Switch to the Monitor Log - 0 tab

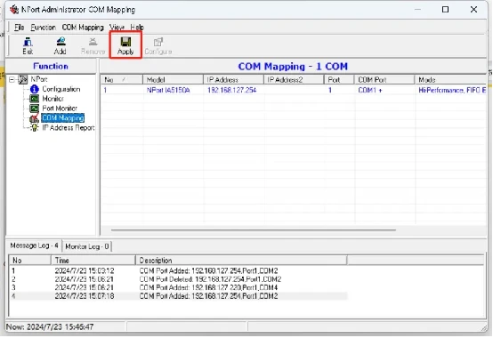point(87,246)
